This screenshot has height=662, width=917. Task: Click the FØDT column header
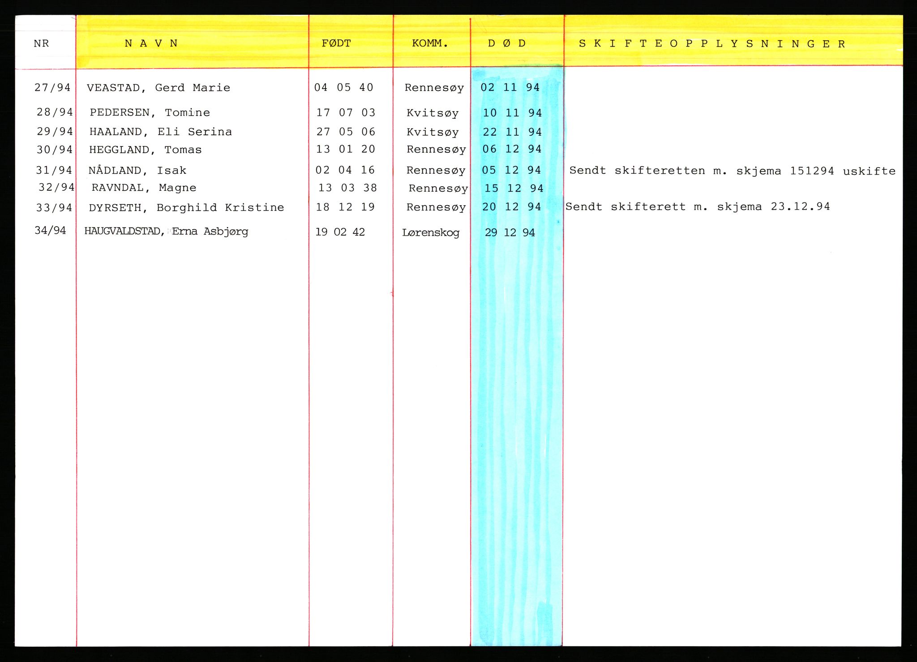[x=336, y=43]
